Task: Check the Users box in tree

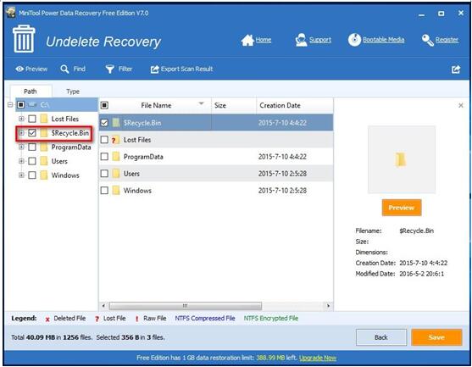Action: pos(32,161)
